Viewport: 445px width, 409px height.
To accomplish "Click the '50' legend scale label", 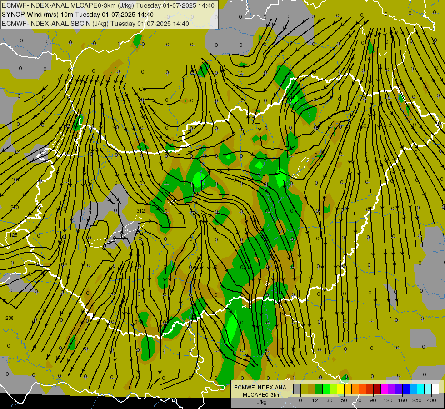I will point(344,400).
